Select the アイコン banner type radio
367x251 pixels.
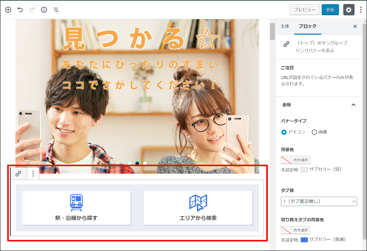click(x=284, y=132)
